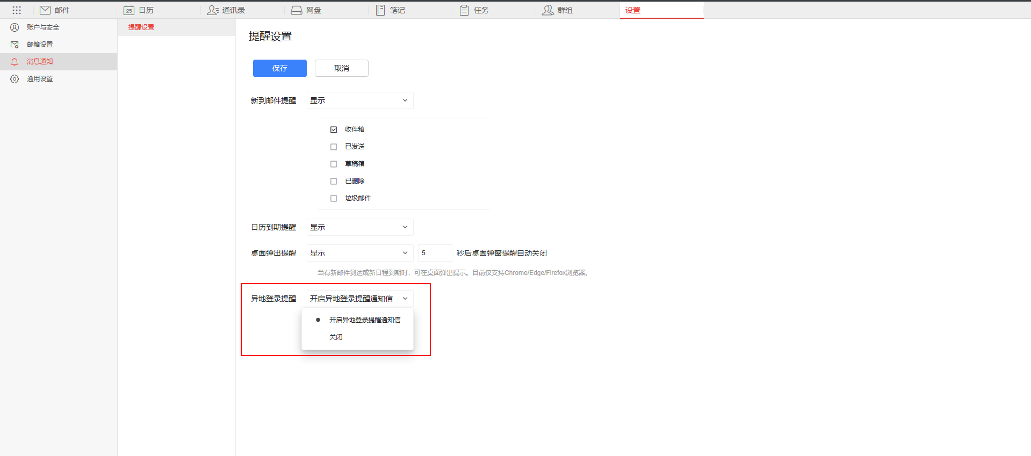Click the popup auto-close seconds input field

(435, 253)
